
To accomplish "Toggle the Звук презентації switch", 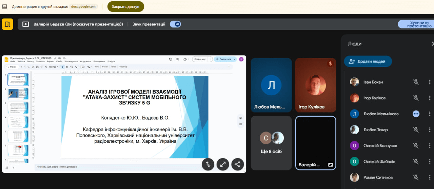I will (x=175, y=24).
